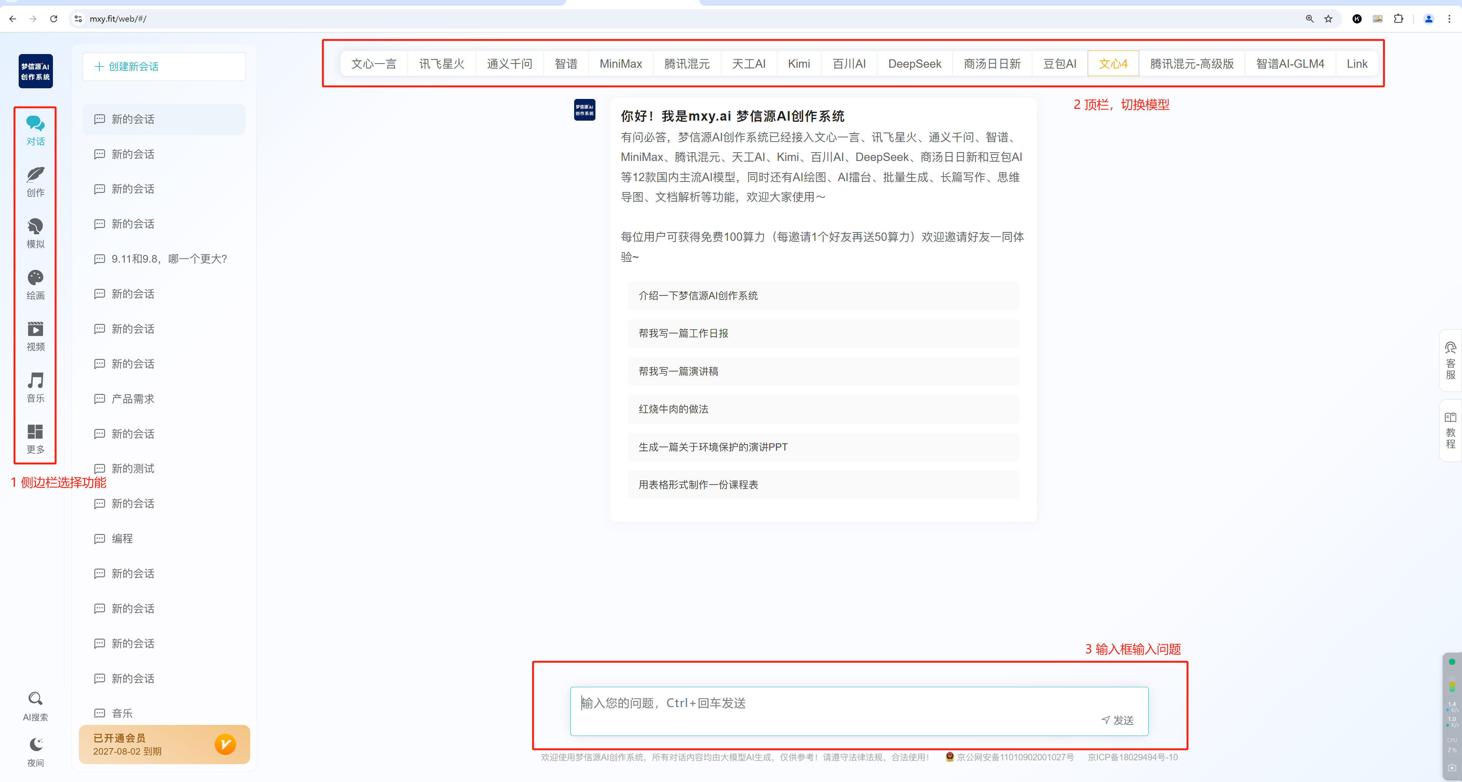Click the 发送 send button

(1117, 720)
